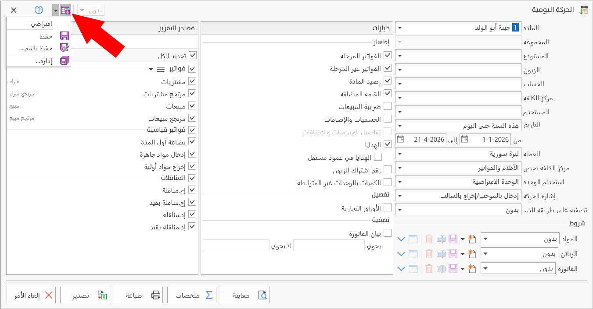
Task: Click the تصدير export button
Action: coord(85,295)
